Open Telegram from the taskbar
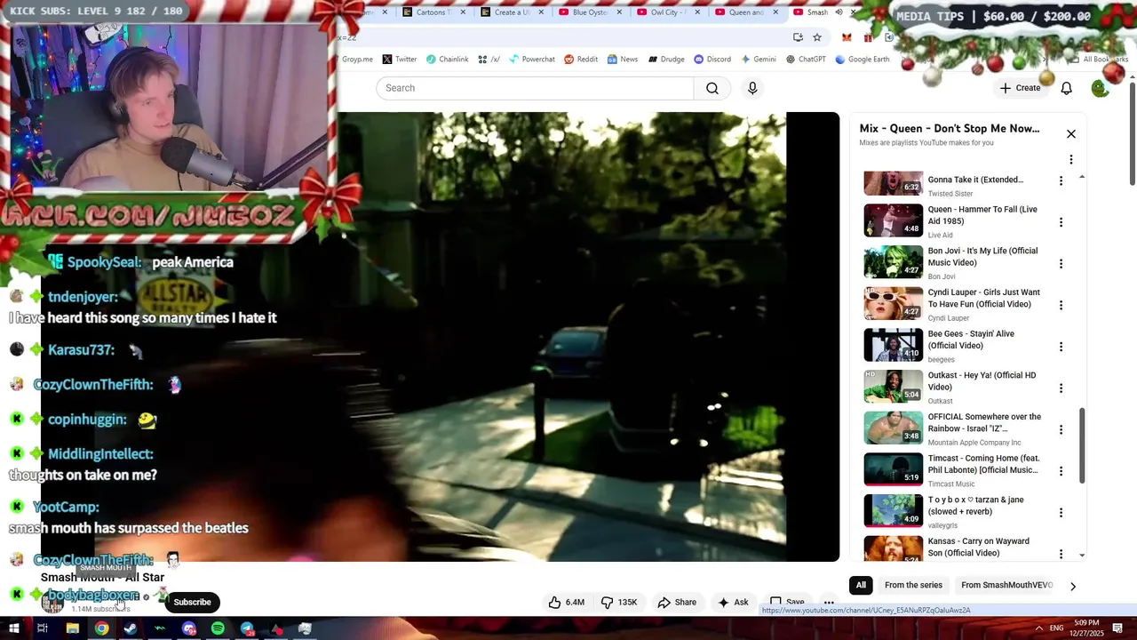Screen dimensions: 1137x640 pyautogui.click(x=247, y=628)
